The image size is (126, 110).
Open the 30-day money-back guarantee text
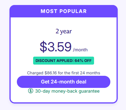(x=67, y=91)
